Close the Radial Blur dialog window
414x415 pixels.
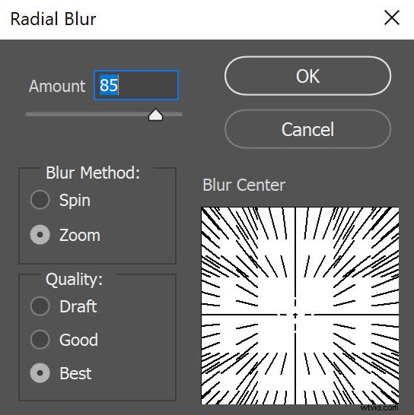pyautogui.click(x=392, y=18)
